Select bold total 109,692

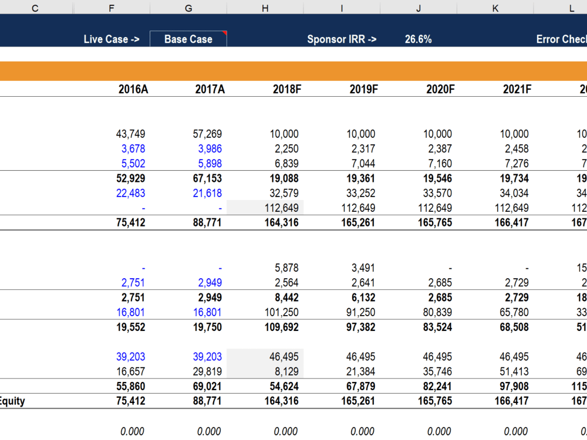(x=282, y=327)
